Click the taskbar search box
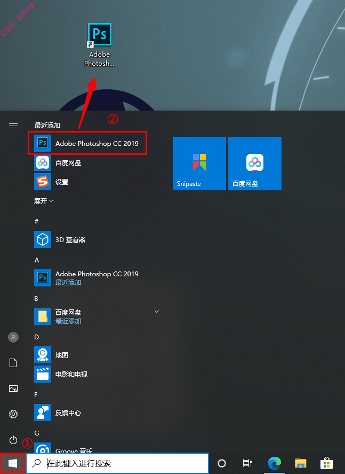 click(x=118, y=463)
